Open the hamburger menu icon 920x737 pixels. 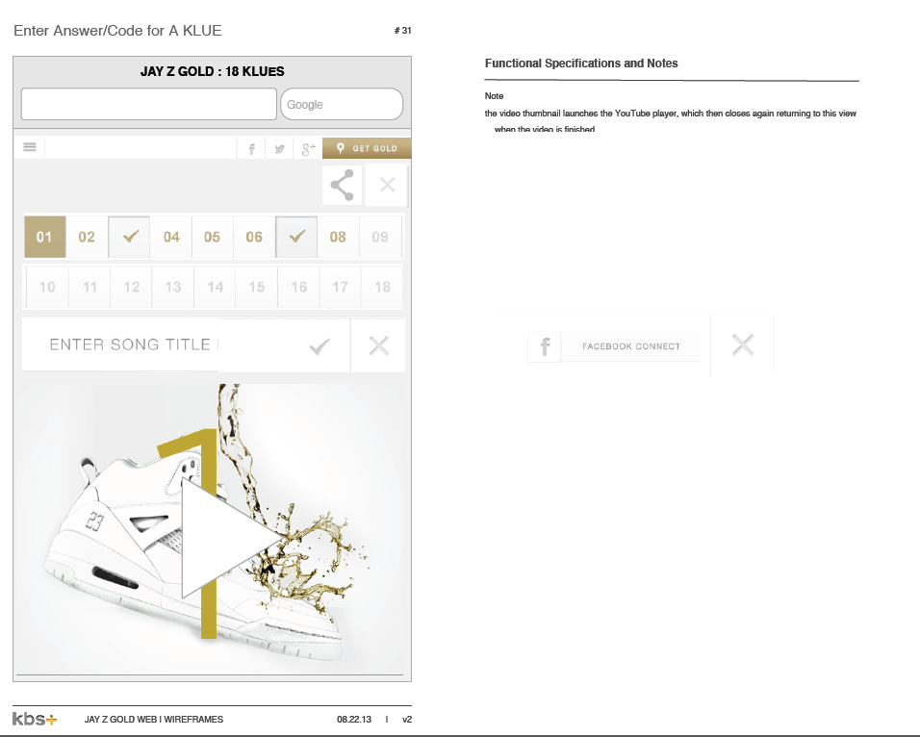(29, 147)
